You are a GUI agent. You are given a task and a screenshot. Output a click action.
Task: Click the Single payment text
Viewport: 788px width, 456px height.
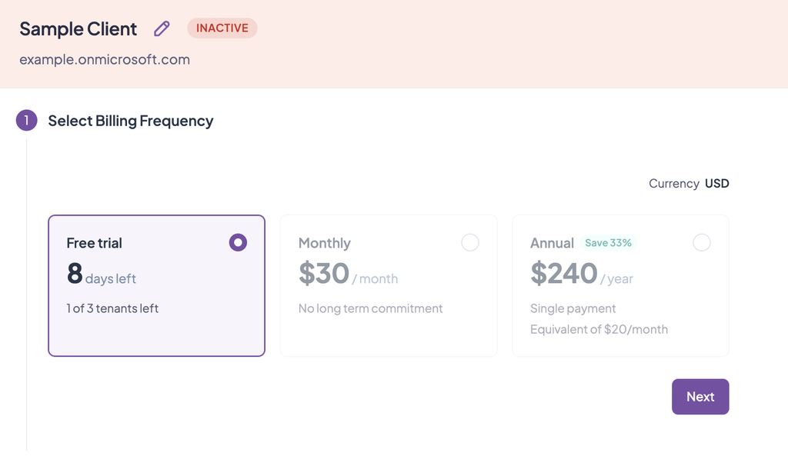(573, 308)
